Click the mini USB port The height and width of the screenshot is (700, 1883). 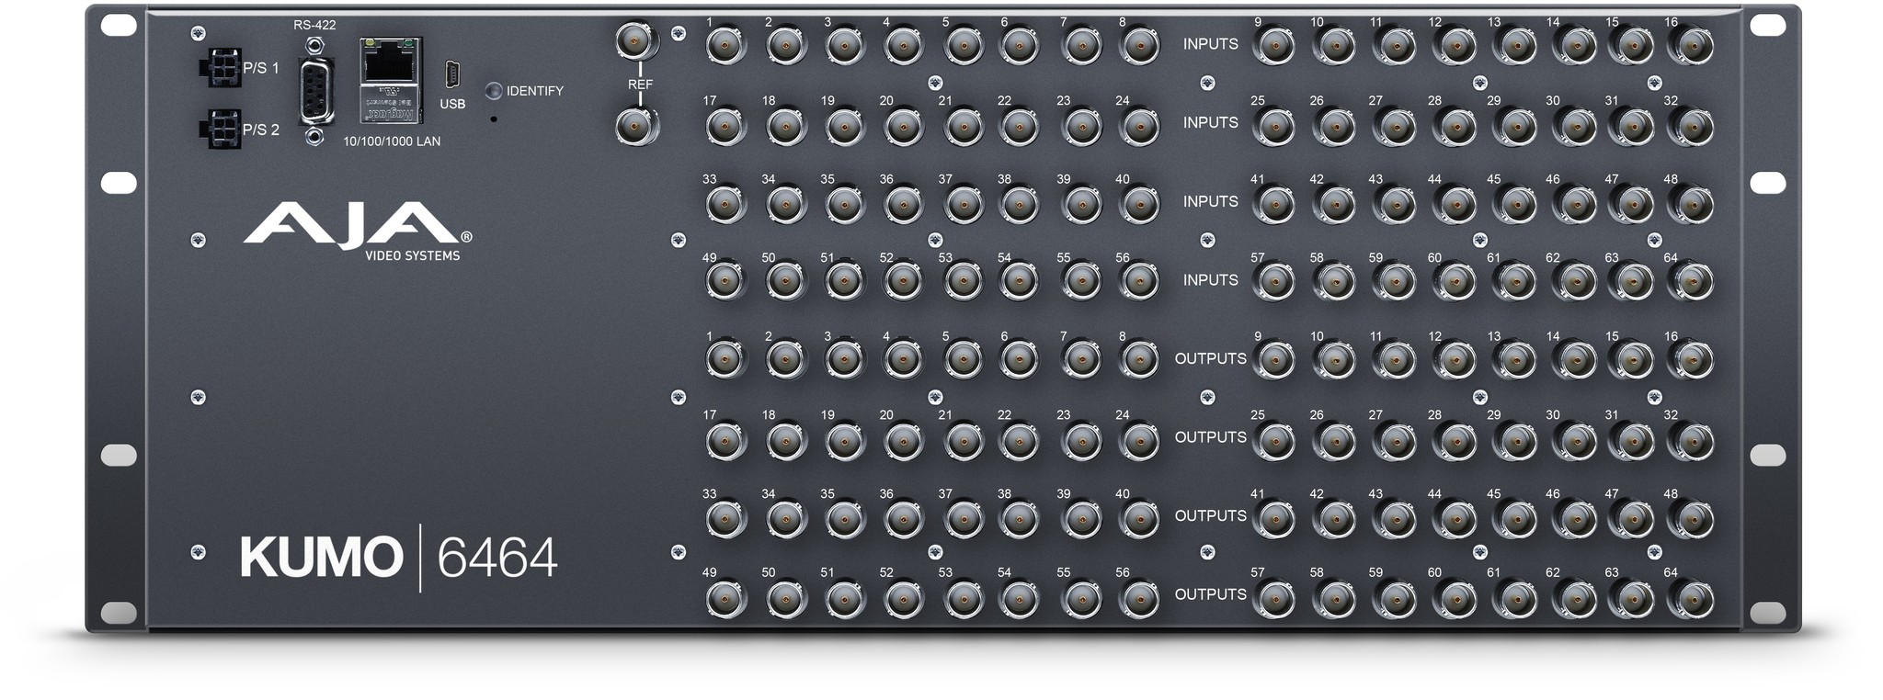[452, 73]
